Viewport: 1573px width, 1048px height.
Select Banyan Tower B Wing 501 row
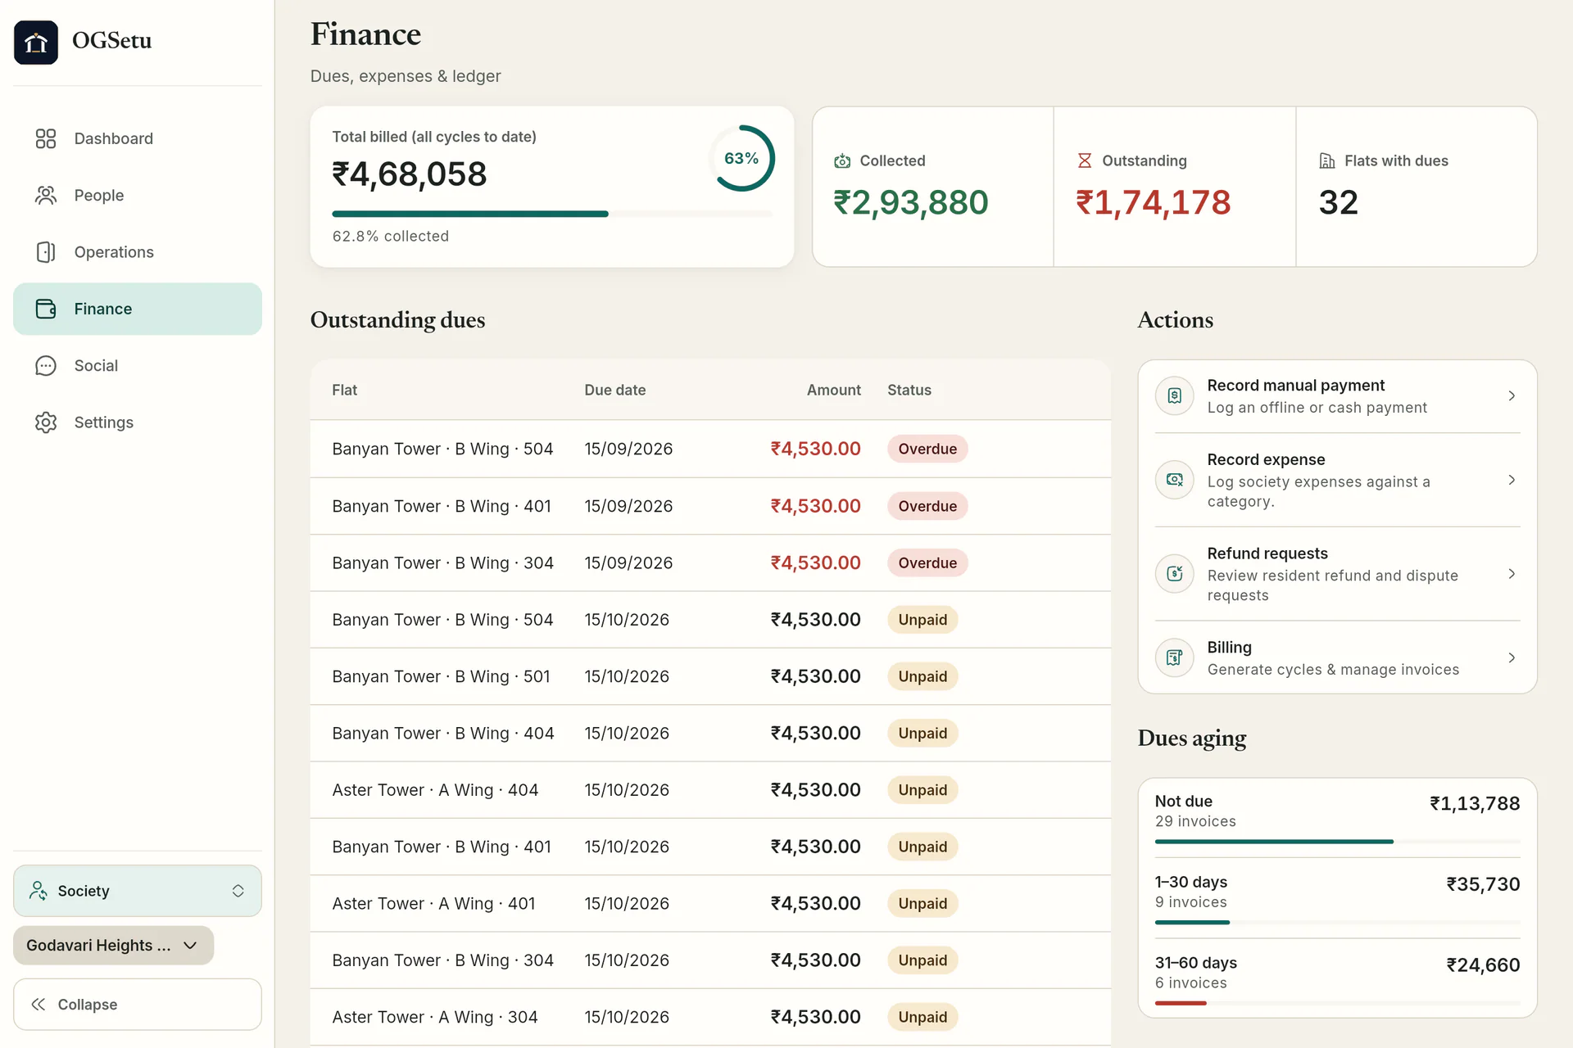coord(710,676)
